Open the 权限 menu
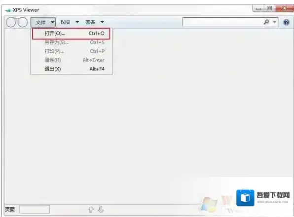This screenshot has width=294, height=217. tap(65, 22)
